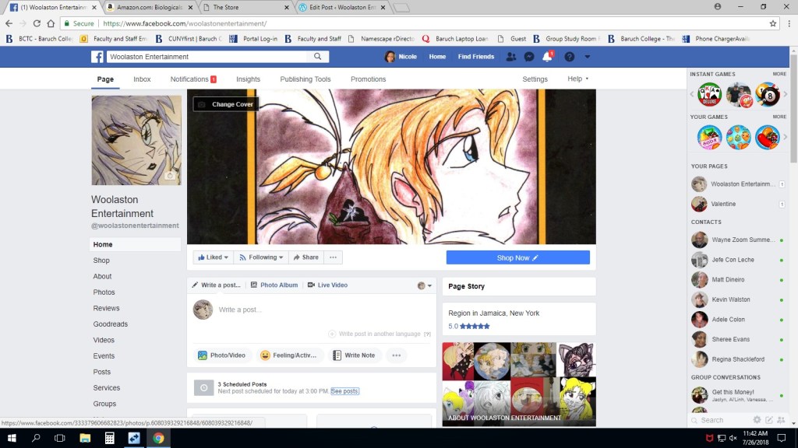Open Settings for the page
798x448 pixels.
coord(535,79)
